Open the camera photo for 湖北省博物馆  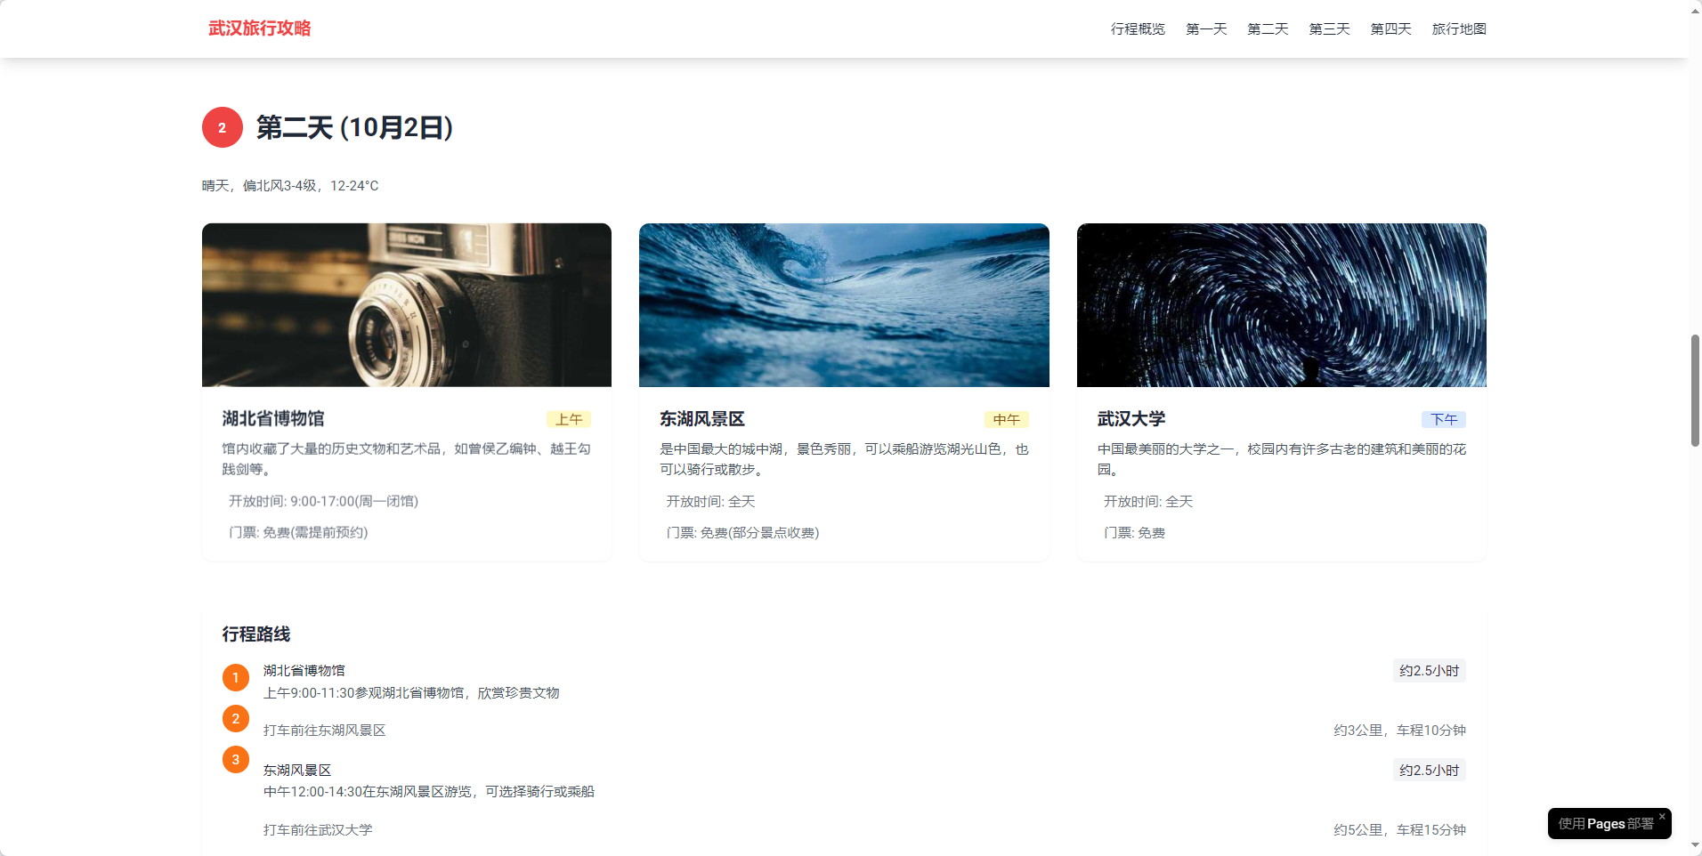point(407,305)
